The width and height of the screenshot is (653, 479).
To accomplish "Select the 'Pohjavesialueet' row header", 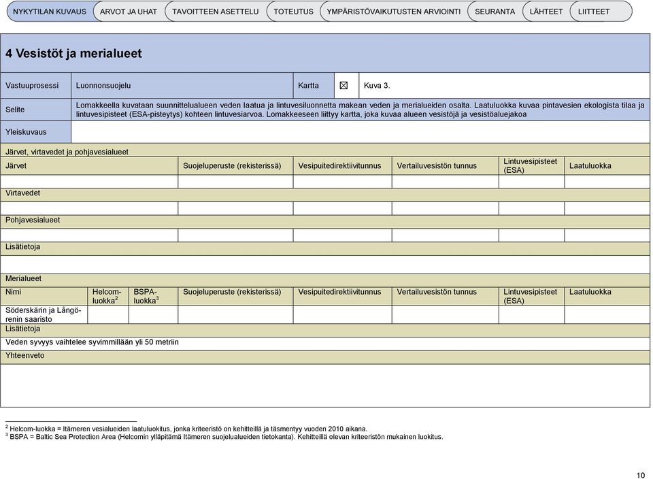I will [33, 220].
